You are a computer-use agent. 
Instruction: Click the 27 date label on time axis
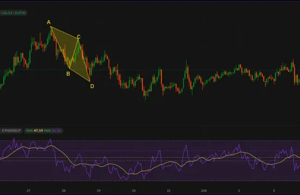pos(28,191)
